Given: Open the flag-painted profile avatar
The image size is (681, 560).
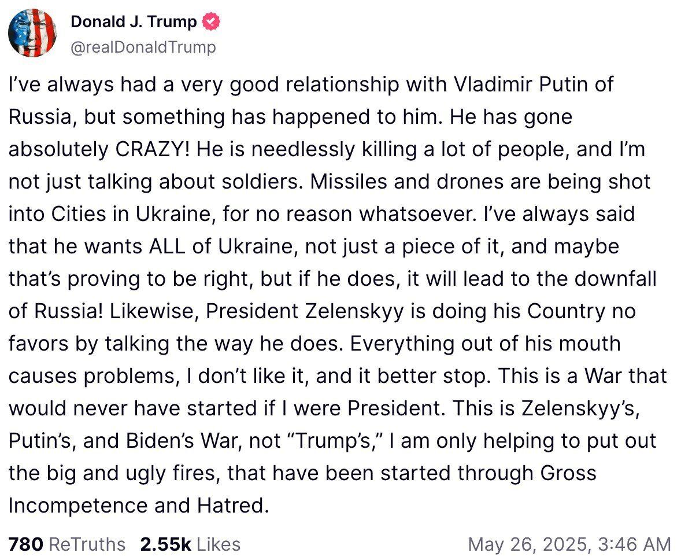Looking at the screenshot, I should coord(32,33).
